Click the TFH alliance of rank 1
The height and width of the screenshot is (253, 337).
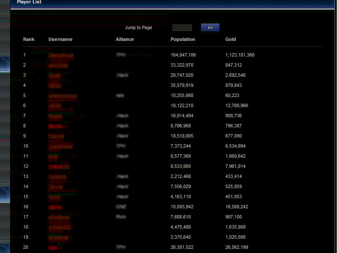[121, 55]
